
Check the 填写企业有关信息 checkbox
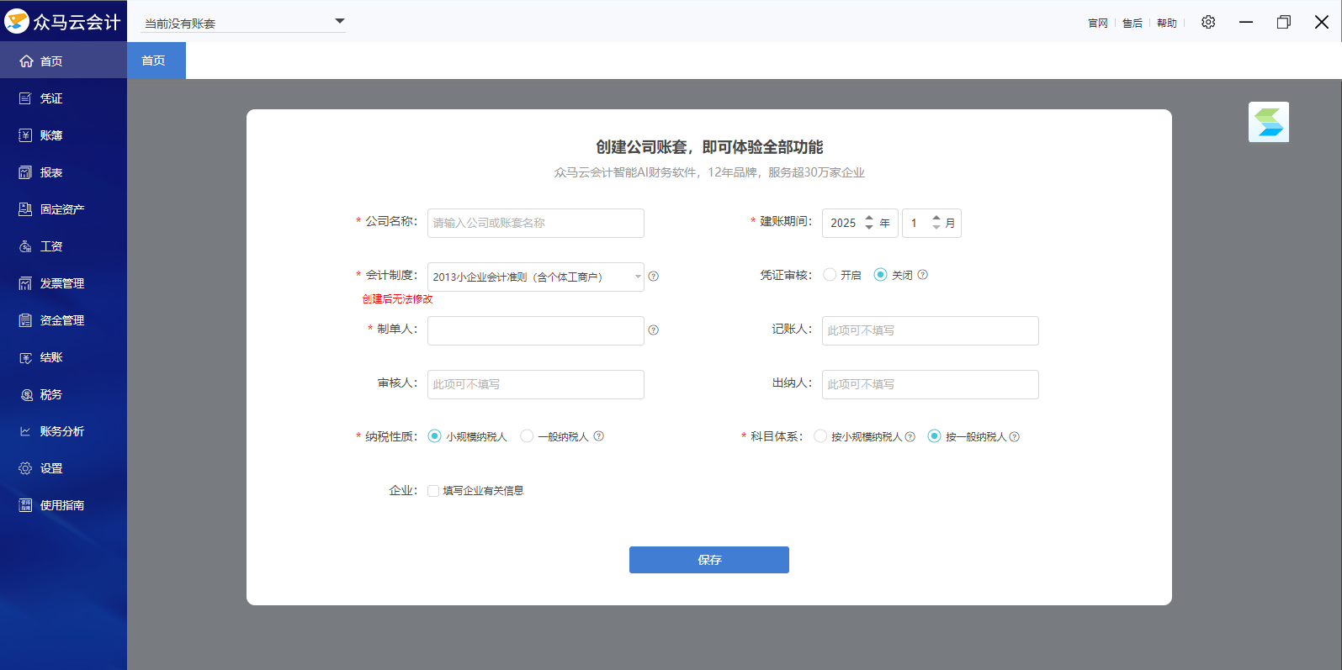point(433,491)
